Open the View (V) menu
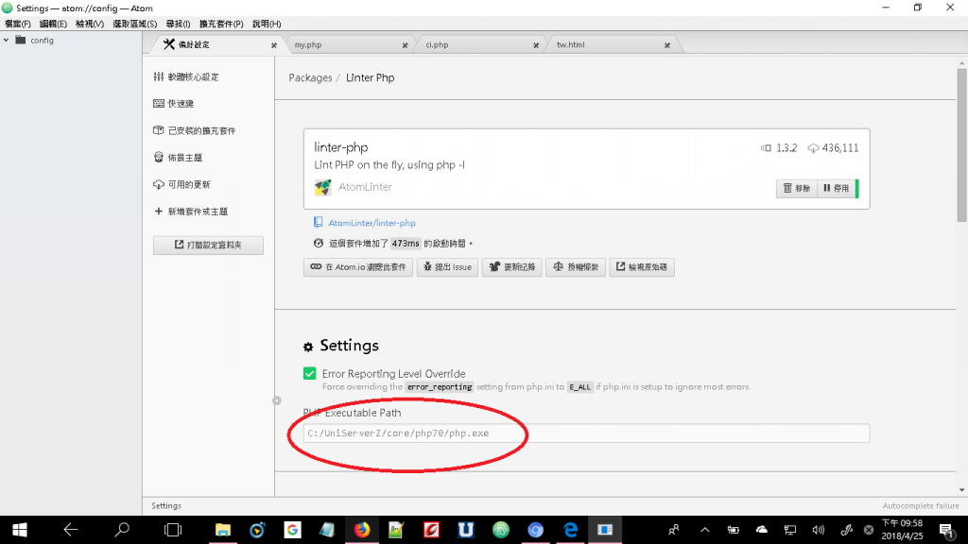Viewport: 968px width, 544px height. [x=90, y=24]
